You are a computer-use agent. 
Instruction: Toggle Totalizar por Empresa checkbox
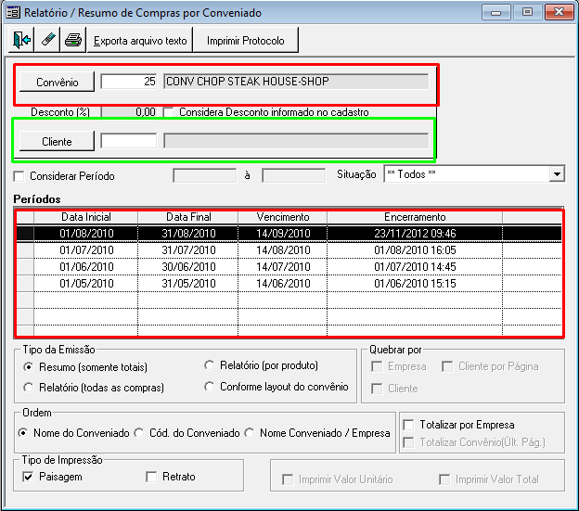(x=408, y=425)
